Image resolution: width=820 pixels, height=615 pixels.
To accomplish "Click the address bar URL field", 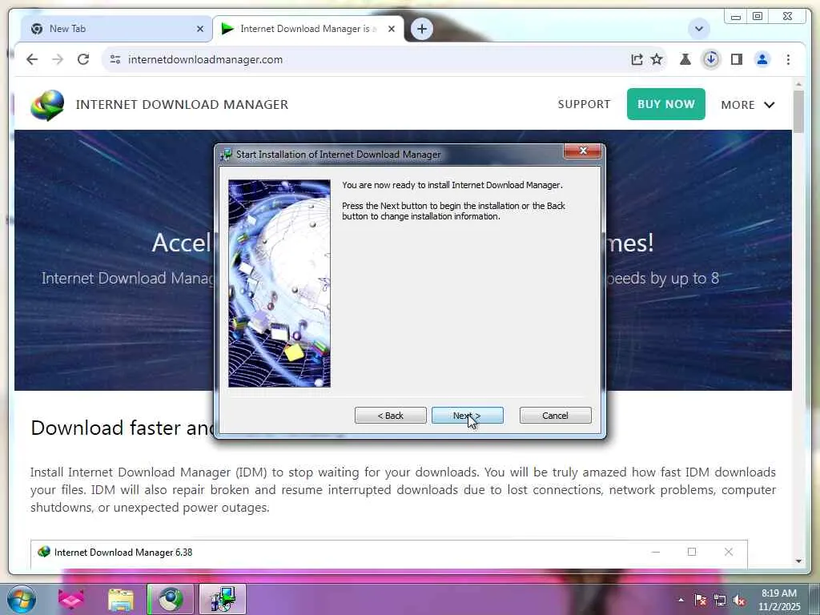I will coord(366,59).
